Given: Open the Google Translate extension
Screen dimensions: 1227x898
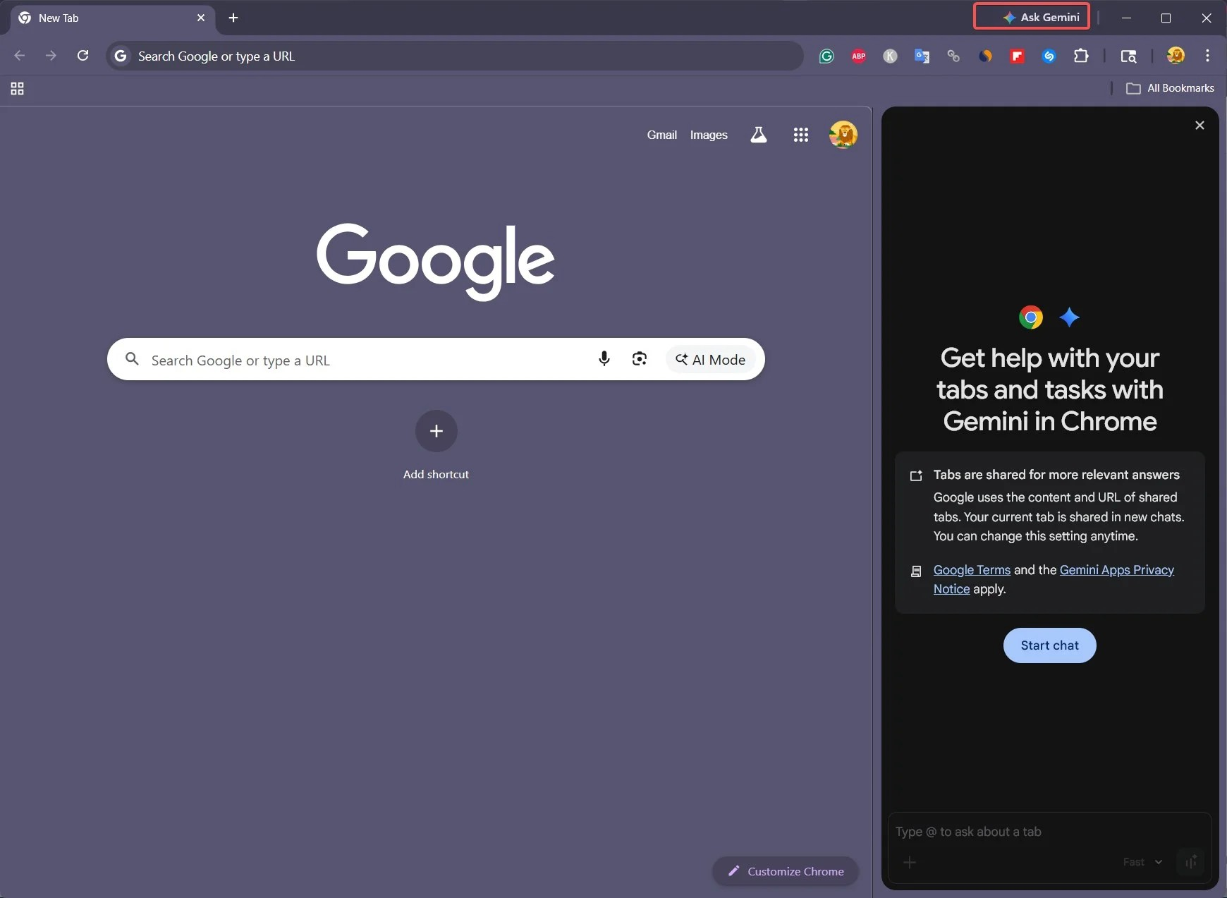Looking at the screenshot, I should (922, 56).
